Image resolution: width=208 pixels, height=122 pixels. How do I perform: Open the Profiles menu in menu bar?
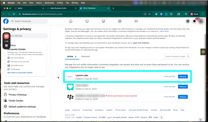point(60,3)
